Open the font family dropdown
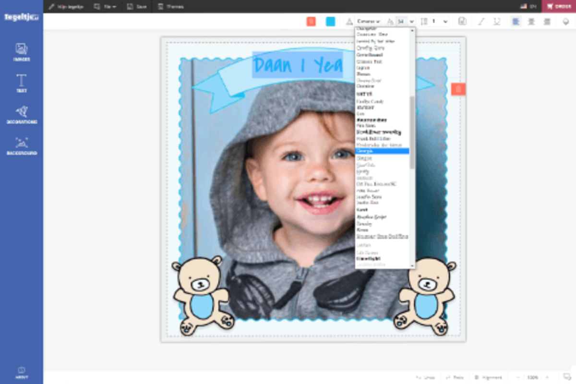 coord(368,22)
